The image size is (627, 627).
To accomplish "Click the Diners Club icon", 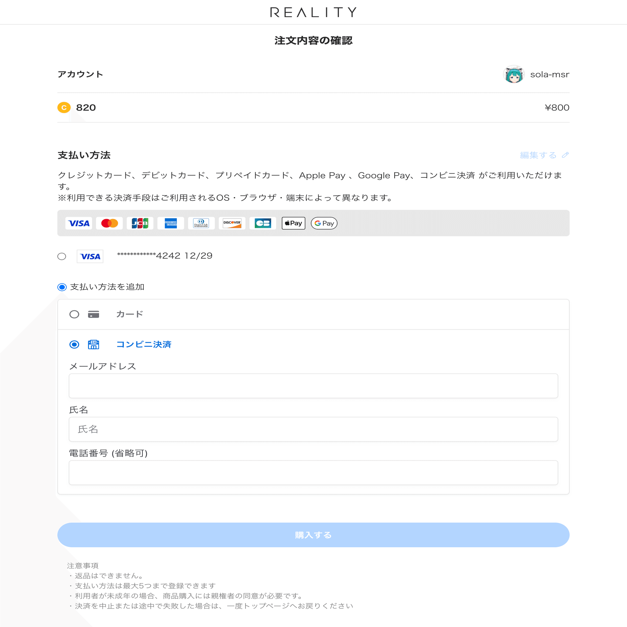I will click(x=201, y=223).
